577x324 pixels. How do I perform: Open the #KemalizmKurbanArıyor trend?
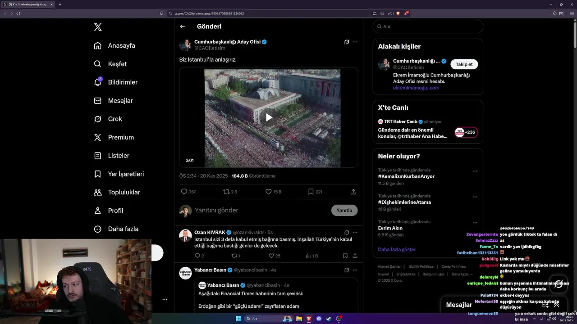pos(406,176)
